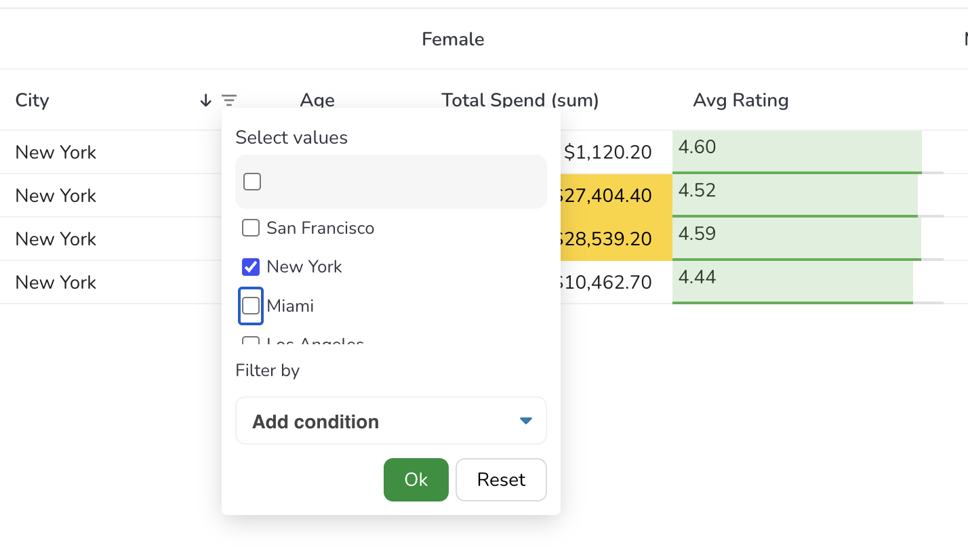Image resolution: width=968 pixels, height=553 pixels.
Task: Uncheck the New York checkbox
Action: [251, 267]
